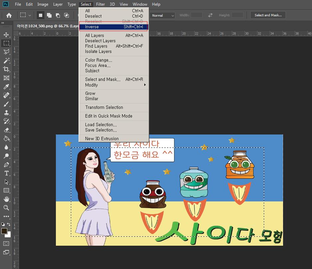The height and width of the screenshot is (269, 312).
Task: Select the History Brush tool
Action: coord(6,121)
